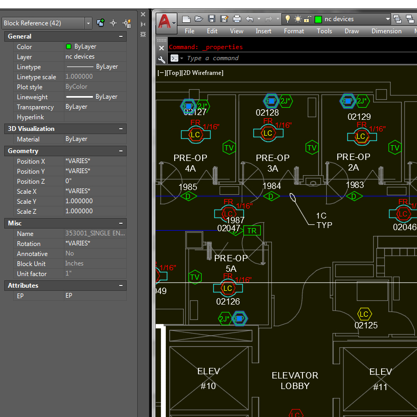The width and height of the screenshot is (417, 417).
Task: Click the Open file folder icon
Action: [x=198, y=19]
